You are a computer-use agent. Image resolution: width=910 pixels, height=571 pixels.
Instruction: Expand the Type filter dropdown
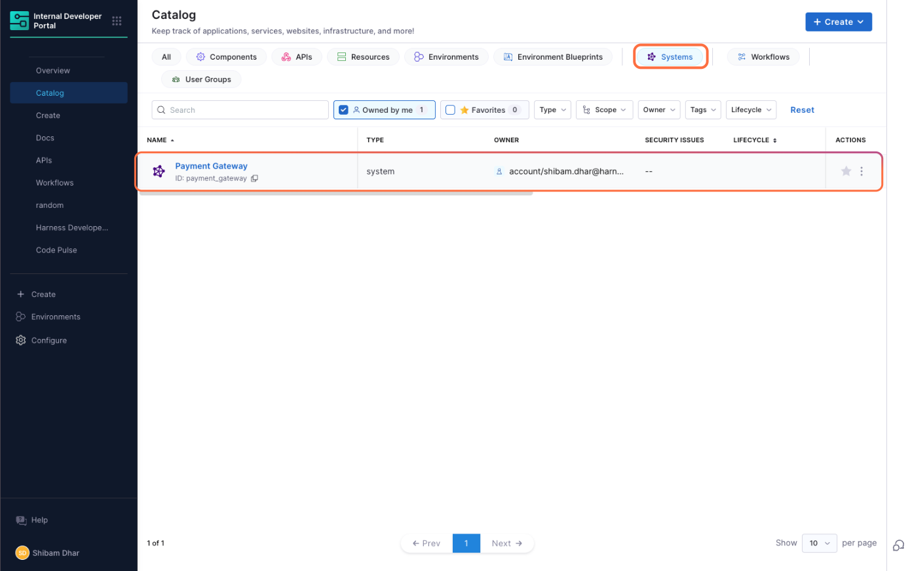click(552, 110)
